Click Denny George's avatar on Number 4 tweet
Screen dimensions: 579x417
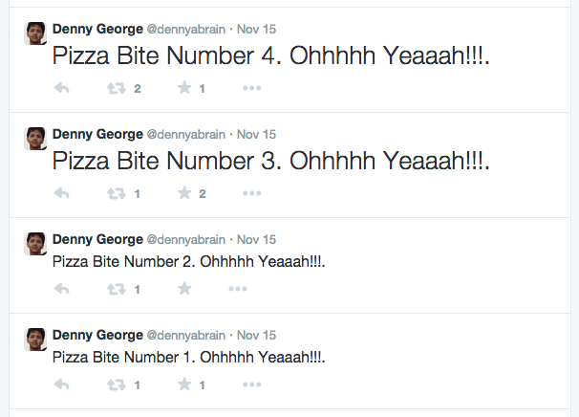pyautogui.click(x=35, y=33)
